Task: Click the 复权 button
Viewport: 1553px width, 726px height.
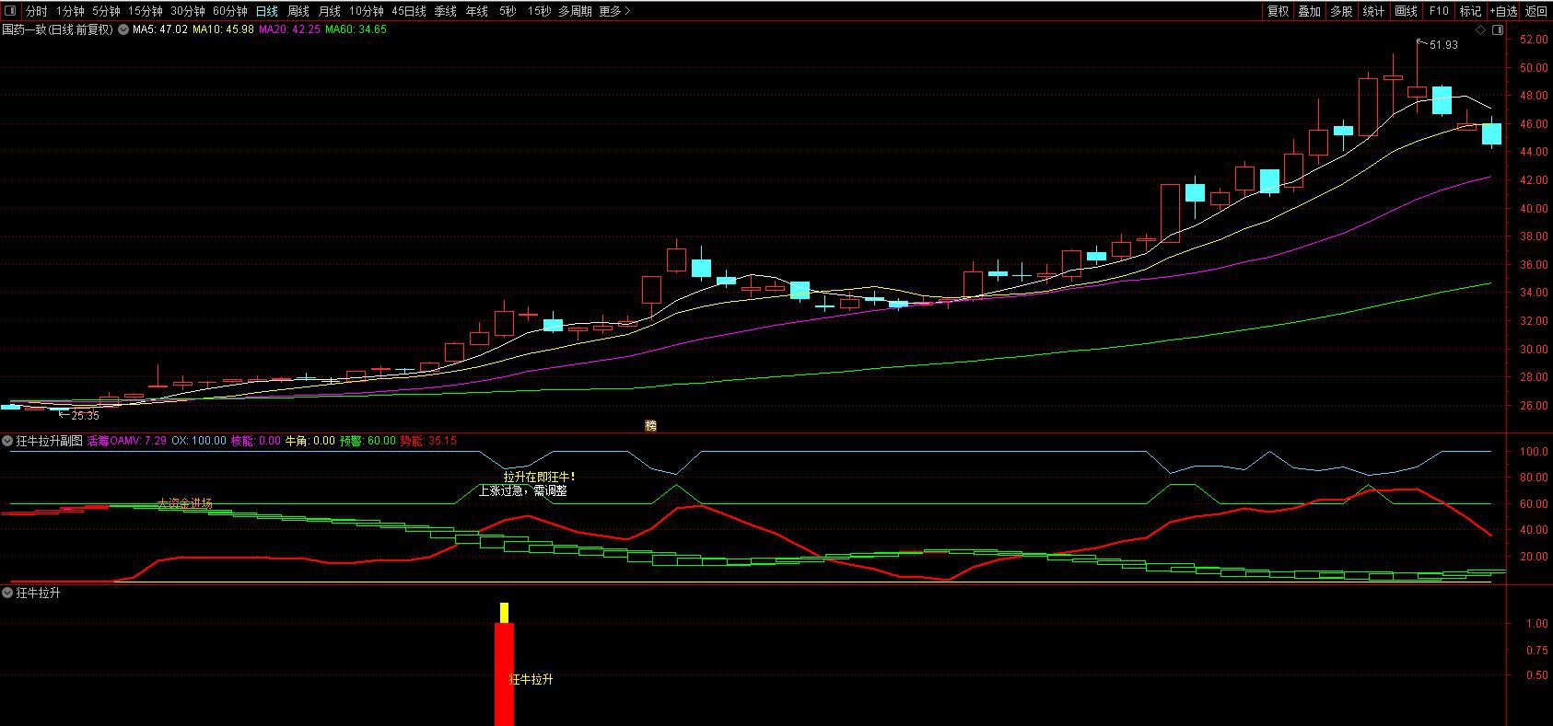Action: click(1279, 11)
